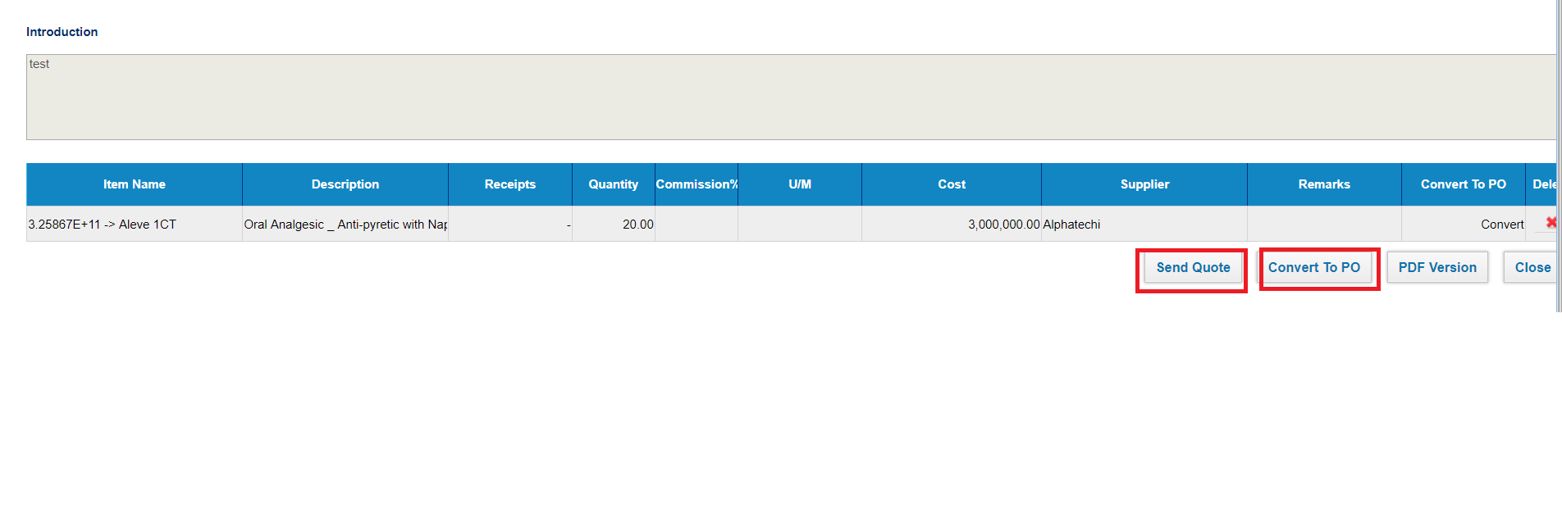Click the U/M column header
This screenshot has width=1562, height=531.
coord(800,184)
